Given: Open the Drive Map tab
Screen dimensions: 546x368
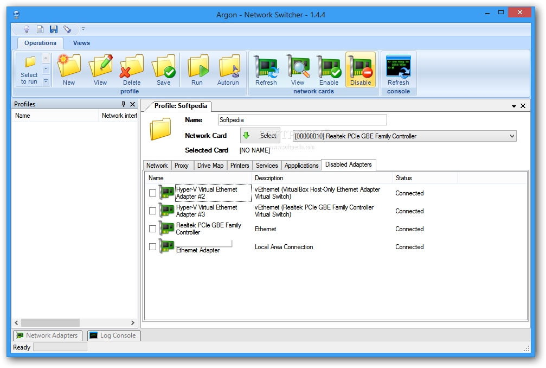Looking at the screenshot, I should 210,166.
